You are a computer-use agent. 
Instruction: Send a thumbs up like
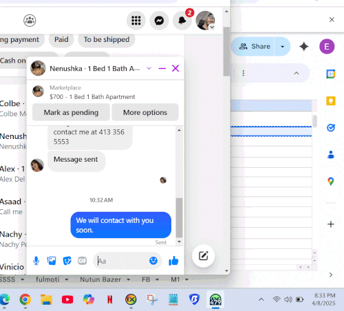(173, 261)
